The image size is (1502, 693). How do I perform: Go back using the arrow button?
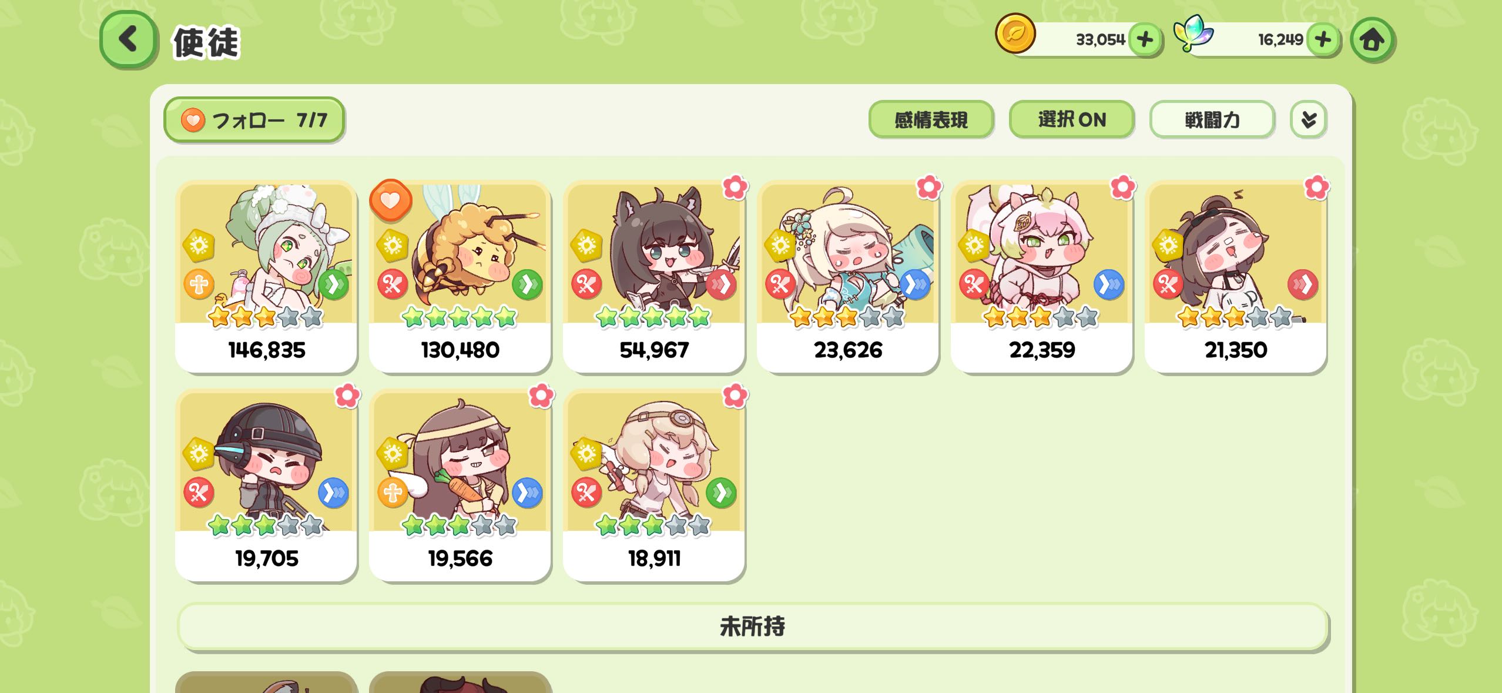tap(129, 39)
